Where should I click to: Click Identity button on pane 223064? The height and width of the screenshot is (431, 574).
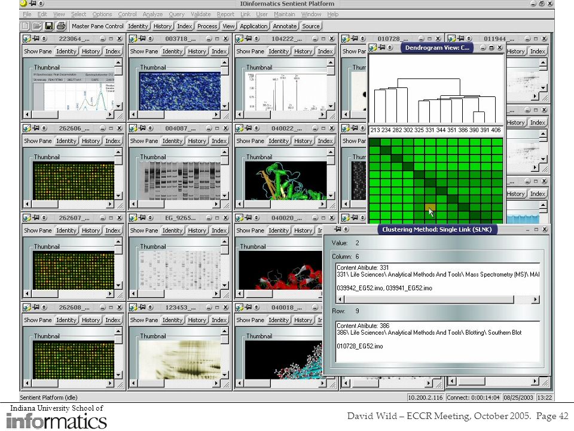pos(66,51)
